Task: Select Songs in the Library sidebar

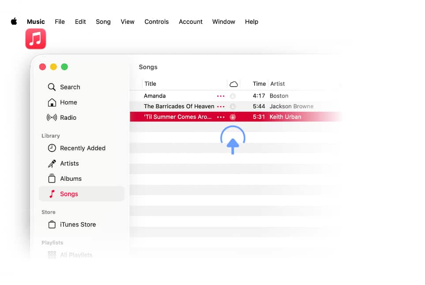Action: pyautogui.click(x=82, y=194)
